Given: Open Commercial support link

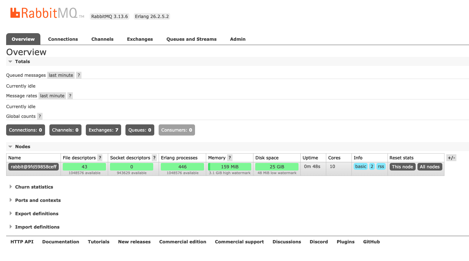Looking at the screenshot, I should (239, 242).
